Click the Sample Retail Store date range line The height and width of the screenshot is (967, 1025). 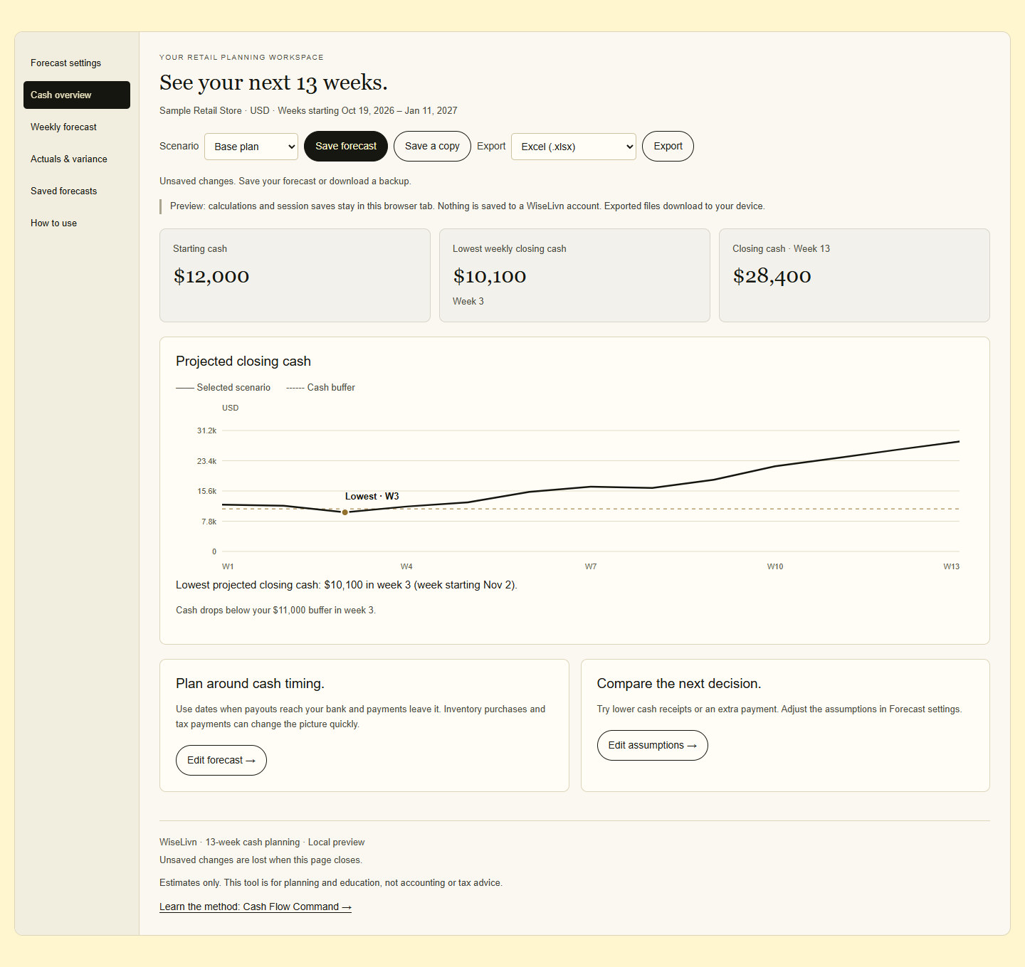point(308,111)
